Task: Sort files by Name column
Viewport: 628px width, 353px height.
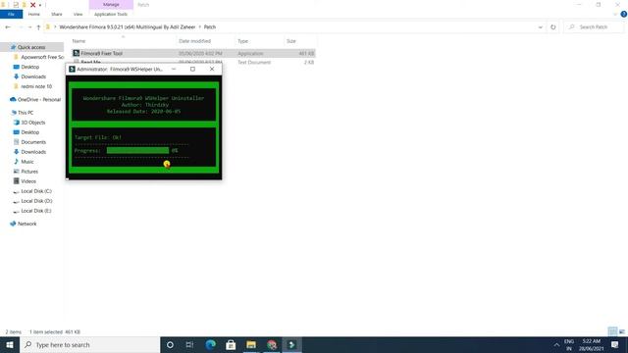Action: click(x=78, y=41)
